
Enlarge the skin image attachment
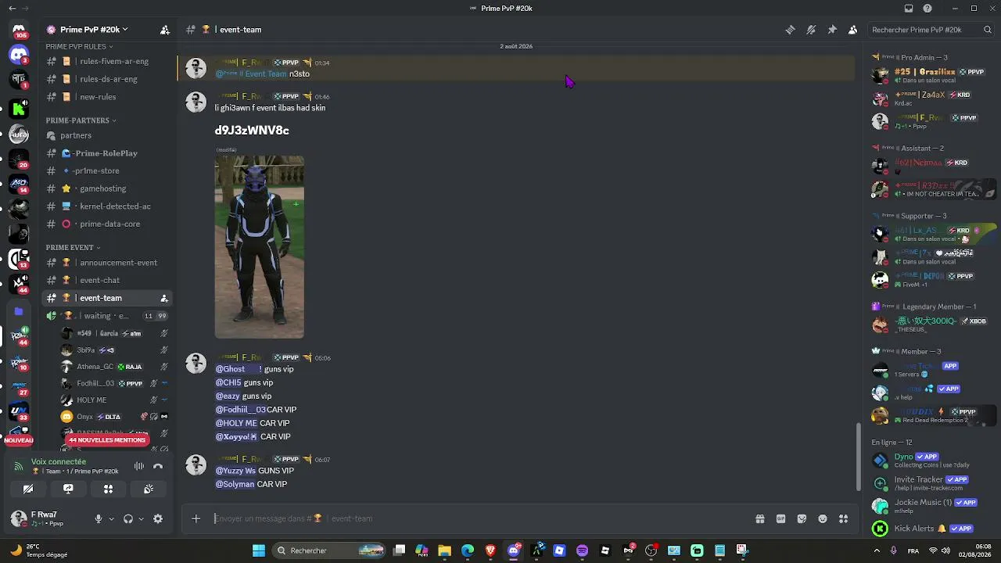[260, 247]
